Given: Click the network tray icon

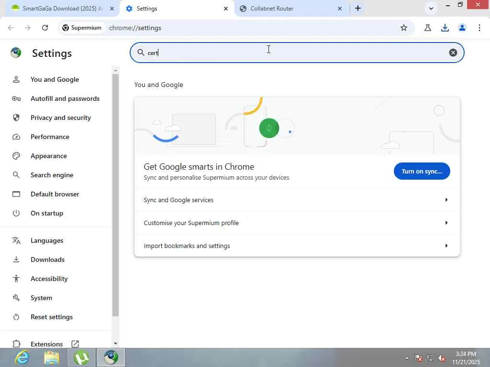Looking at the screenshot, I should coord(430,358).
